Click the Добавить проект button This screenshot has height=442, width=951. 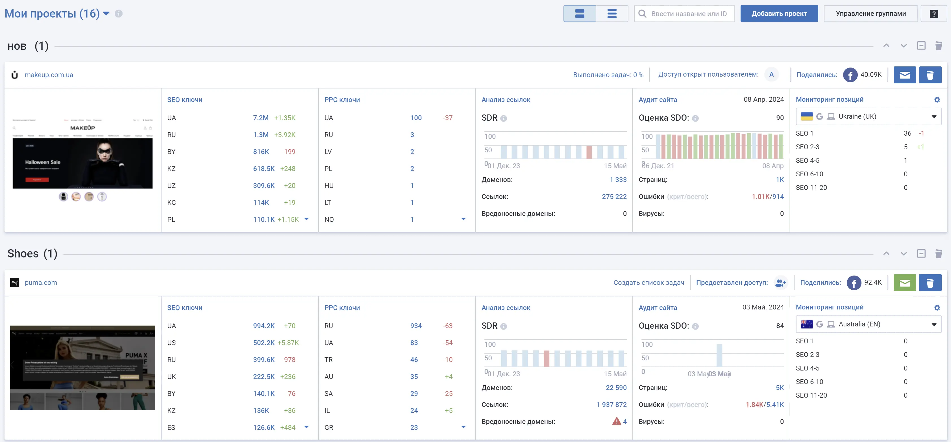coord(779,14)
